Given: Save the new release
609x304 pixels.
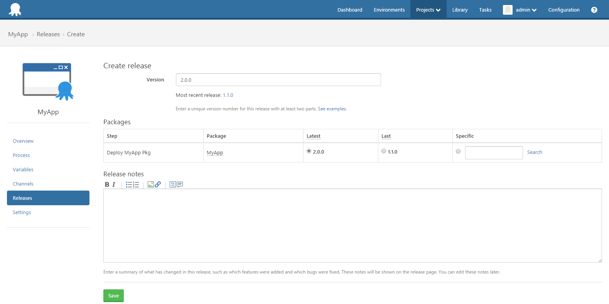Looking at the screenshot, I should pyautogui.click(x=113, y=296).
